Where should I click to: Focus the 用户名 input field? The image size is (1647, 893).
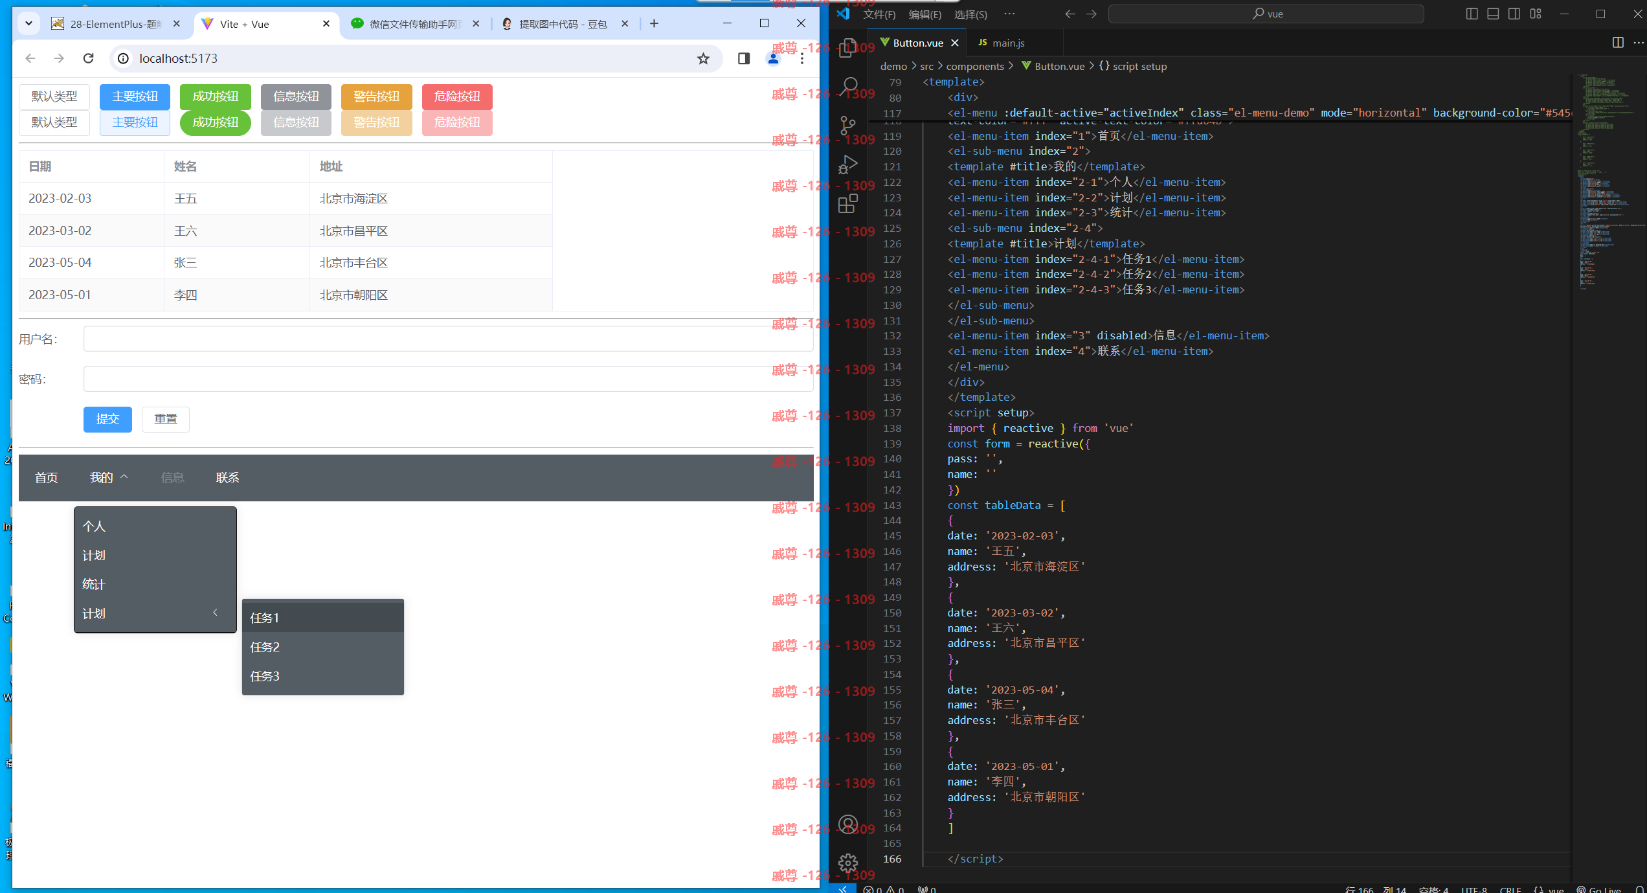coord(448,339)
